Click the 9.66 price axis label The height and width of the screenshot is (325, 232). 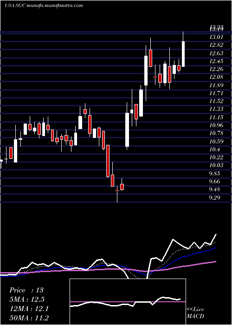pos(215,182)
